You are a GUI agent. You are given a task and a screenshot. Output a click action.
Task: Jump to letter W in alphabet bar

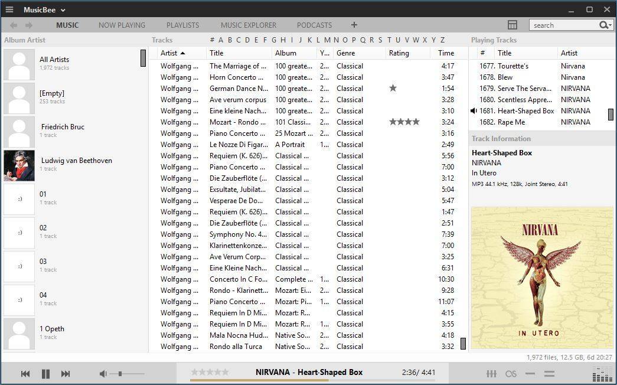(416, 40)
